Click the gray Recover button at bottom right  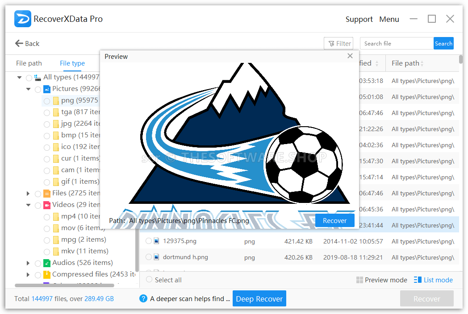(427, 298)
